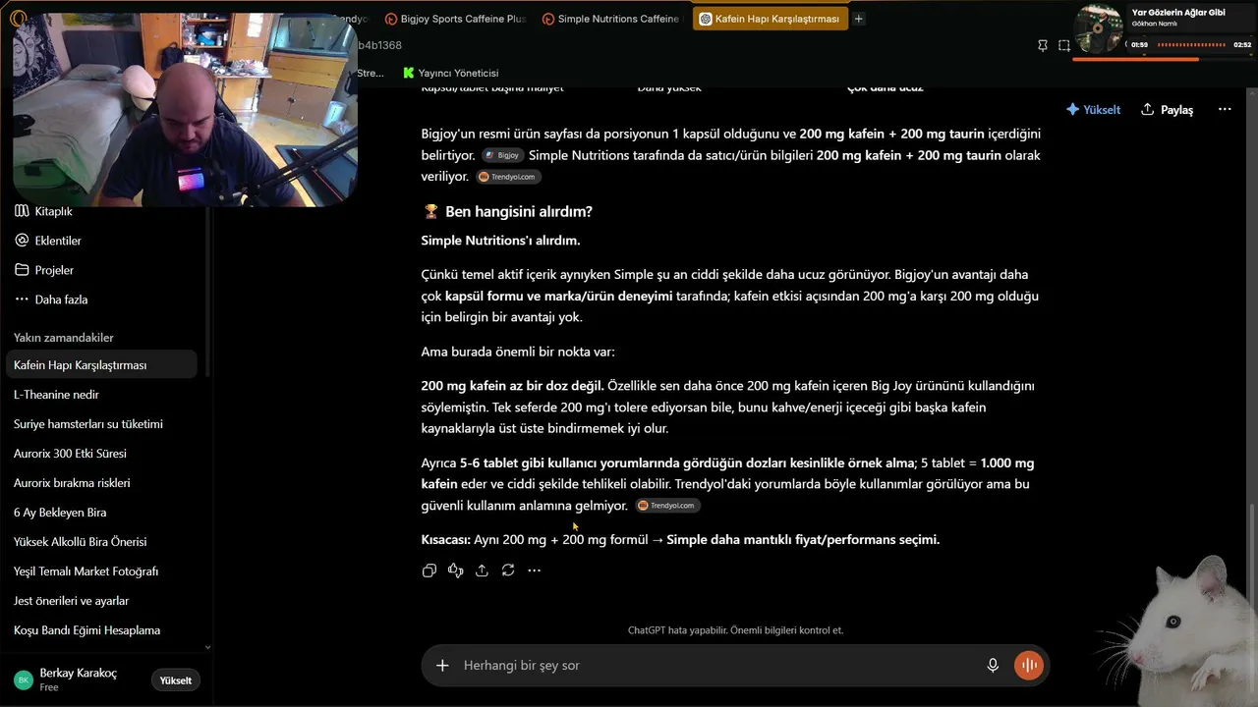The height and width of the screenshot is (707, 1258).
Task: Open the Jest önerileri ve ayarlar chat
Action: coord(101,601)
